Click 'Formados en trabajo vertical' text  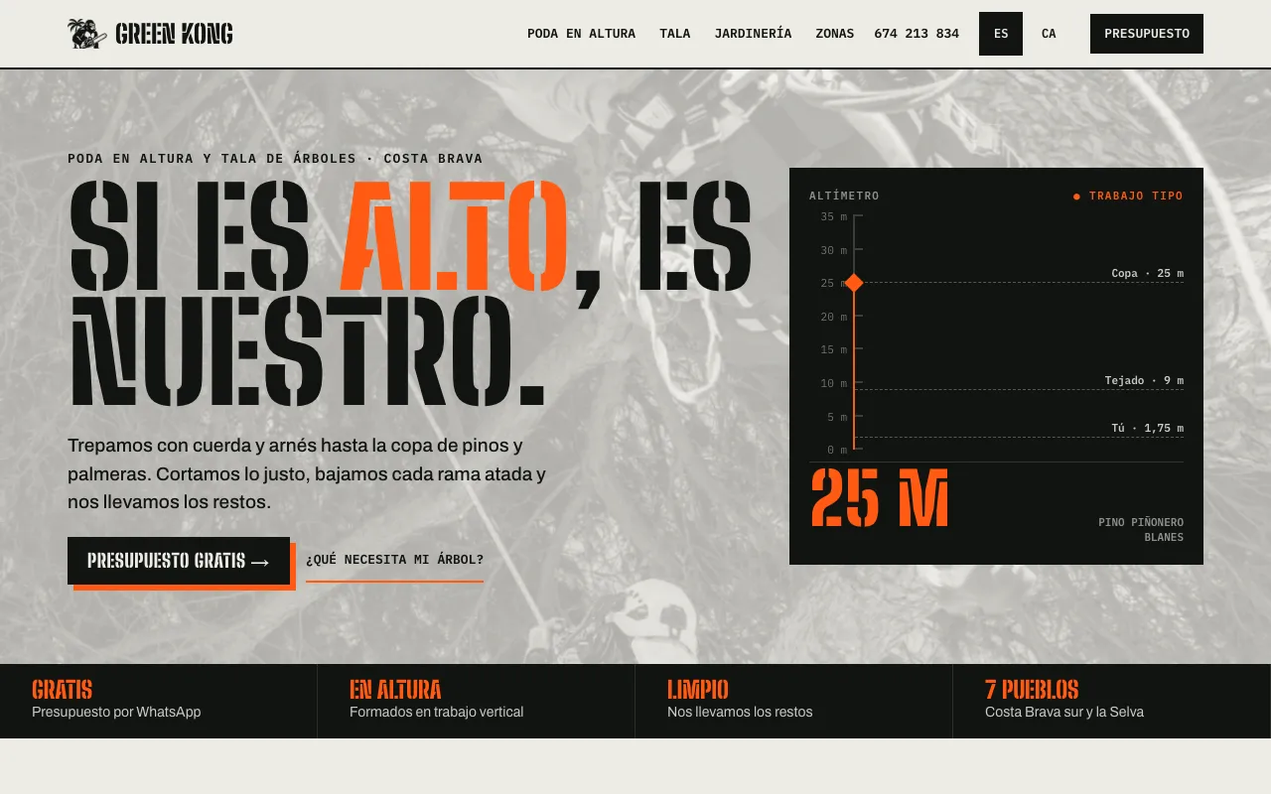point(436,712)
